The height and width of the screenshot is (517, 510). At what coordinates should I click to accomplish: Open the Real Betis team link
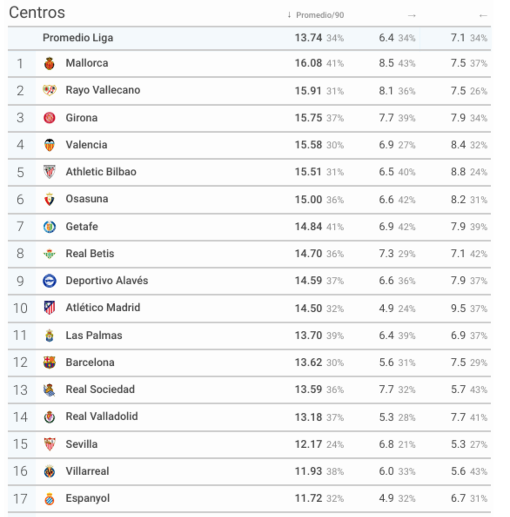tap(90, 254)
